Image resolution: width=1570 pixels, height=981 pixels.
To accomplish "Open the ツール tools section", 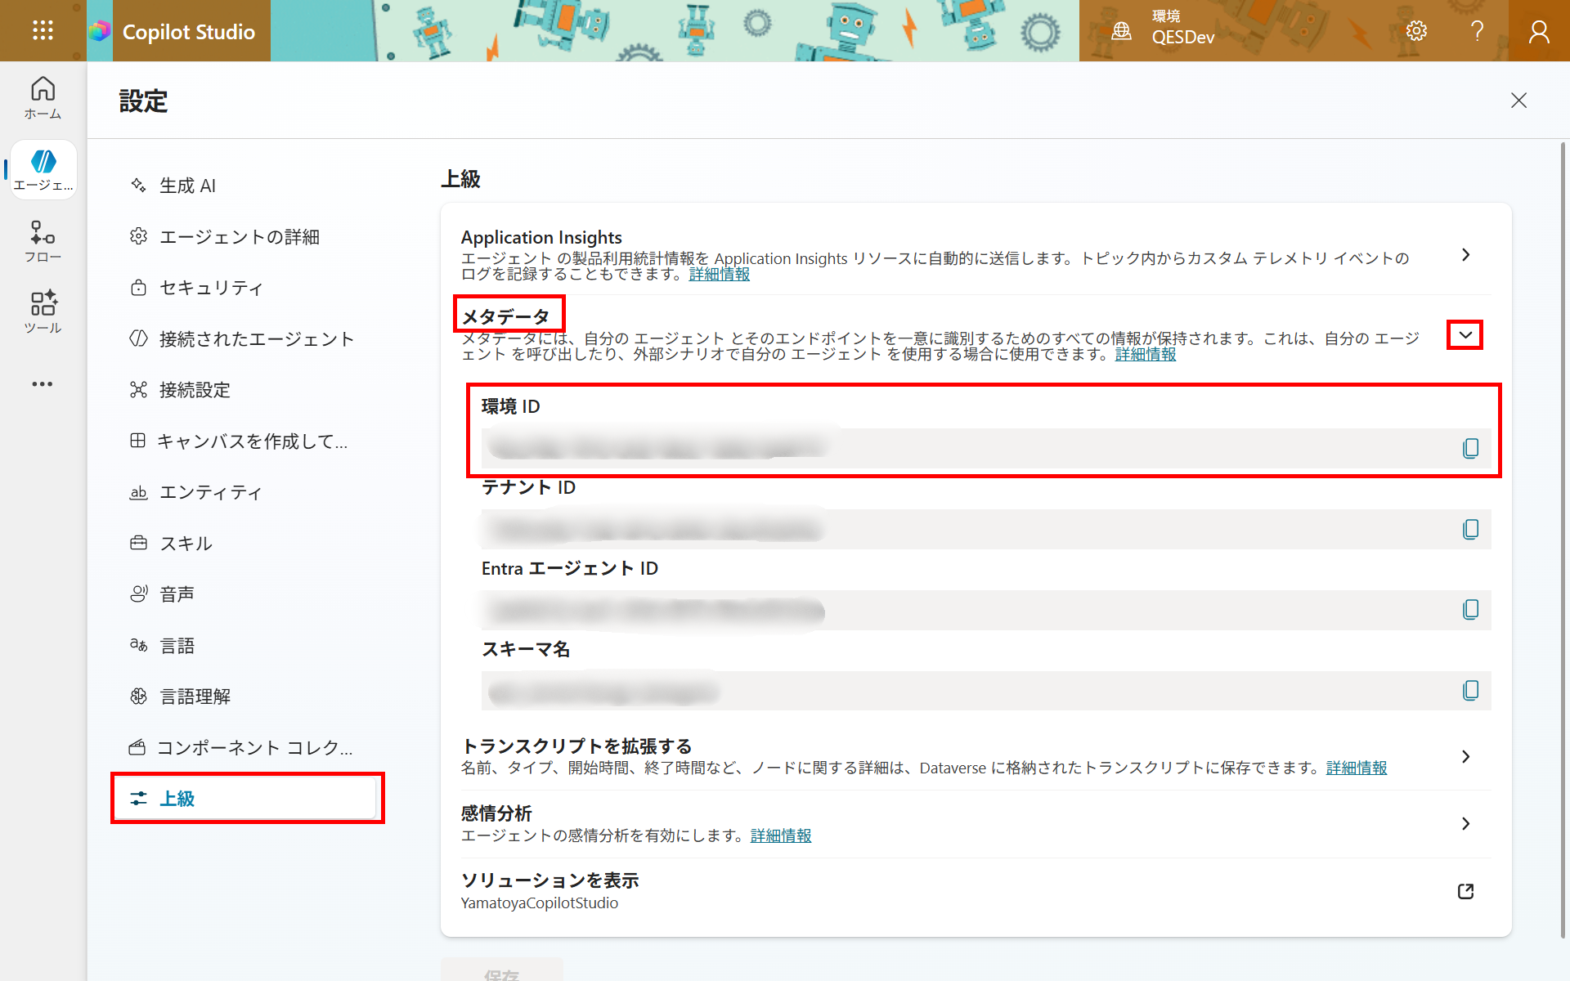I will point(43,312).
